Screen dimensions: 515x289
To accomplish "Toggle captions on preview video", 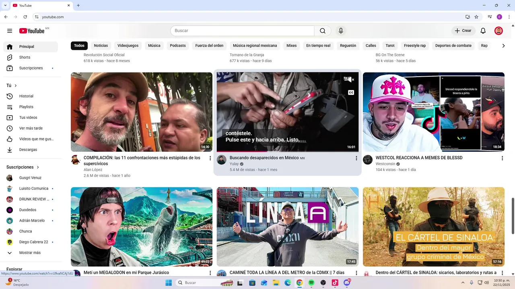I will [351, 93].
